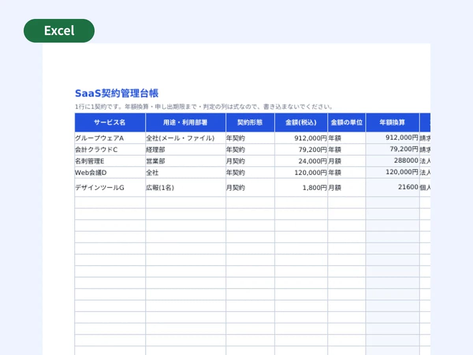The width and height of the screenshot is (473, 355).
Task: Click the Web会議D service cell
Action: point(110,172)
